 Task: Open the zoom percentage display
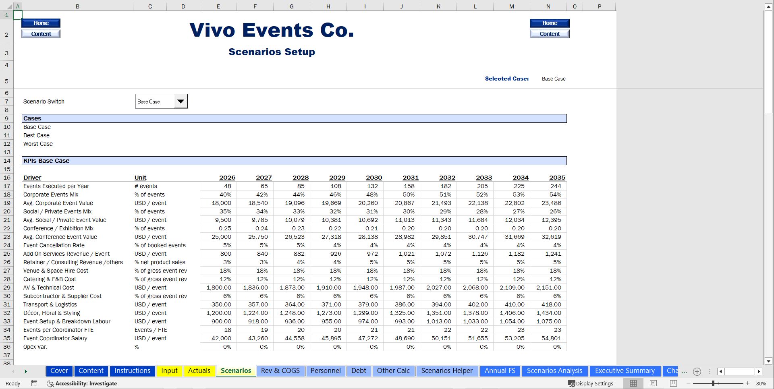(x=762, y=383)
